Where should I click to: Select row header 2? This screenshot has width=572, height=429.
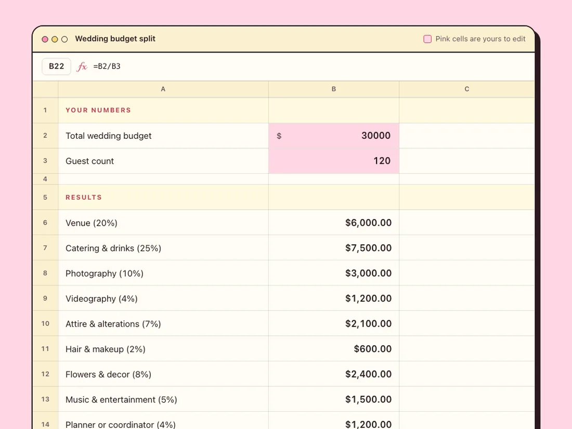(45, 136)
